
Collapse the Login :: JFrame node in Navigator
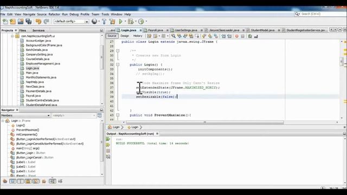point(3,121)
